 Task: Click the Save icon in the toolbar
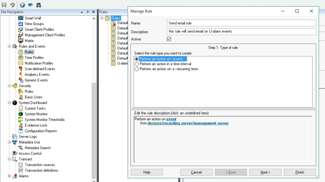[x=4, y=5]
